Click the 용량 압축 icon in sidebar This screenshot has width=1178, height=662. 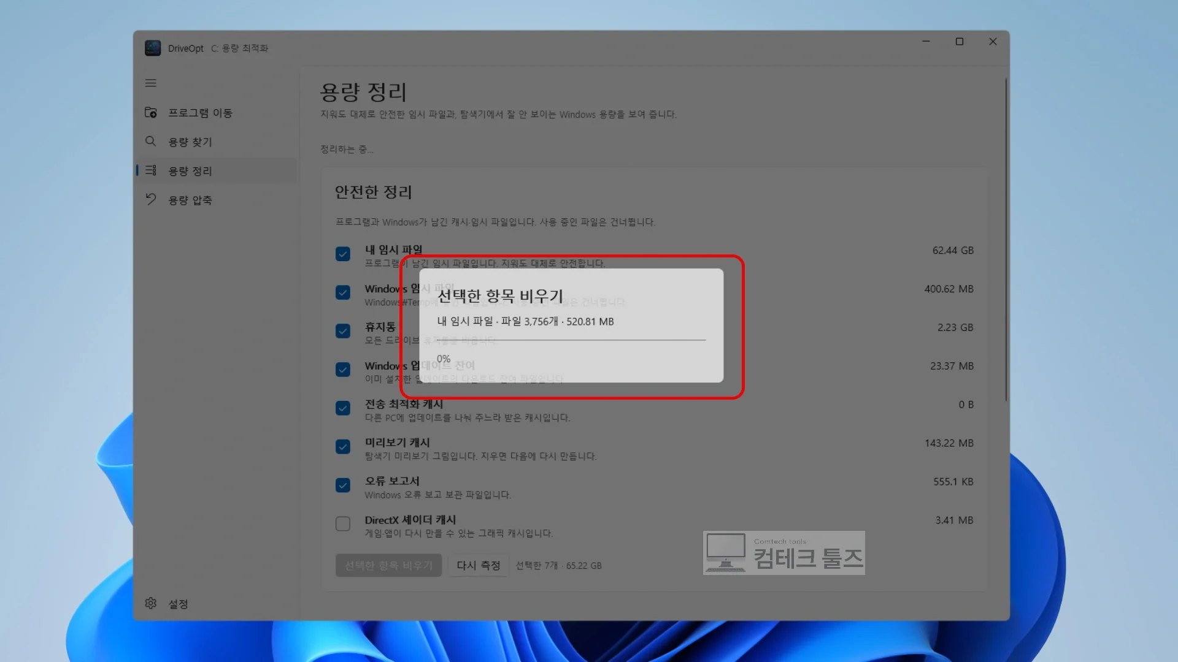[150, 200]
